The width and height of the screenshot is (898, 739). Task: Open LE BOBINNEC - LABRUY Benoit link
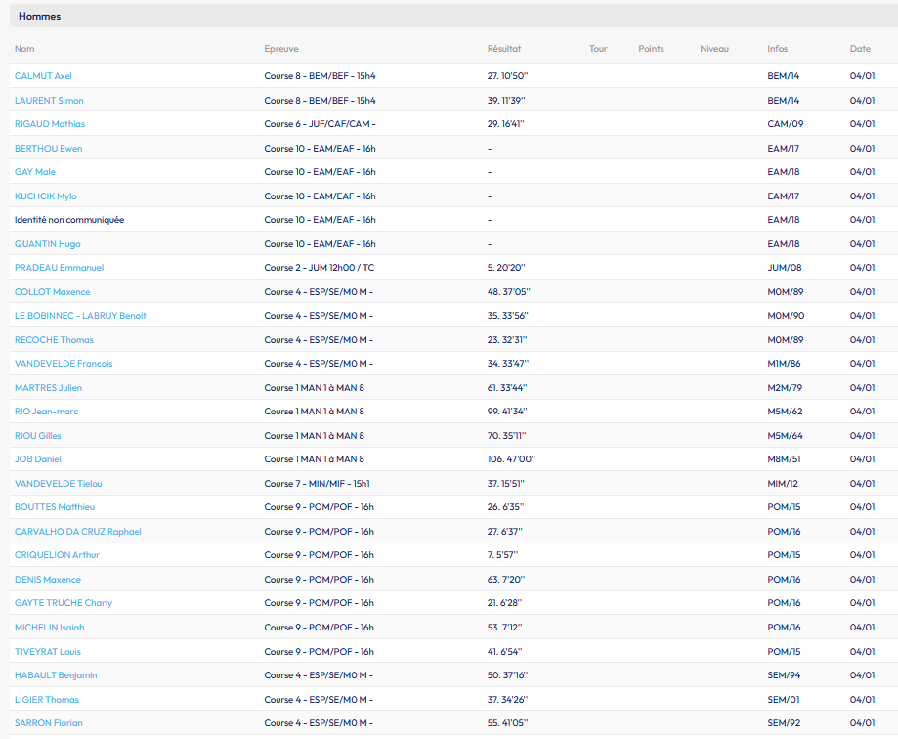[x=80, y=316]
